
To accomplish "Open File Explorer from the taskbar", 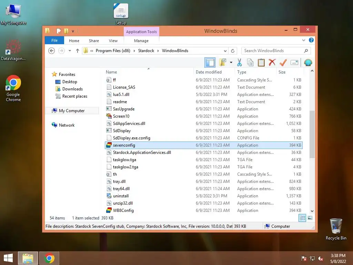I will pos(28,258).
